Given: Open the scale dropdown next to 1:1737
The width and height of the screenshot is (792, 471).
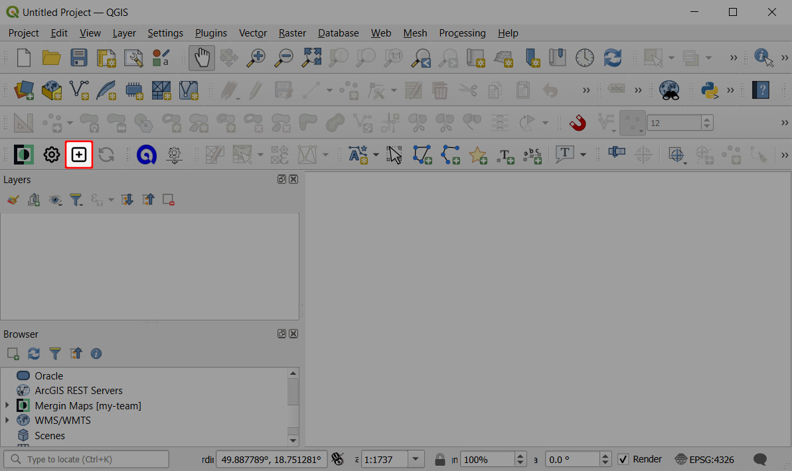Looking at the screenshot, I should [415, 459].
